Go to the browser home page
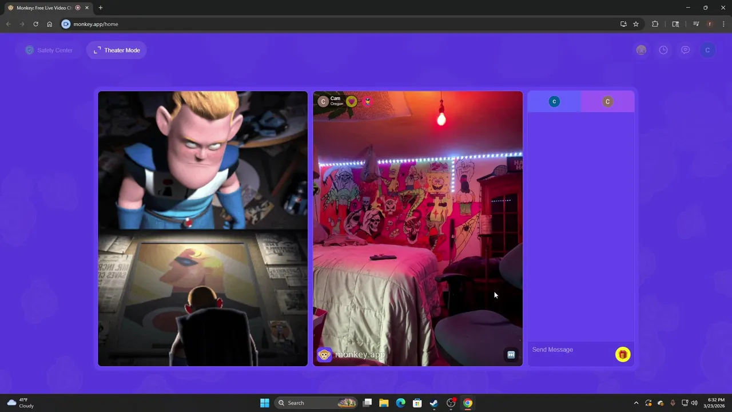The width and height of the screenshot is (732, 412). pyautogui.click(x=50, y=24)
